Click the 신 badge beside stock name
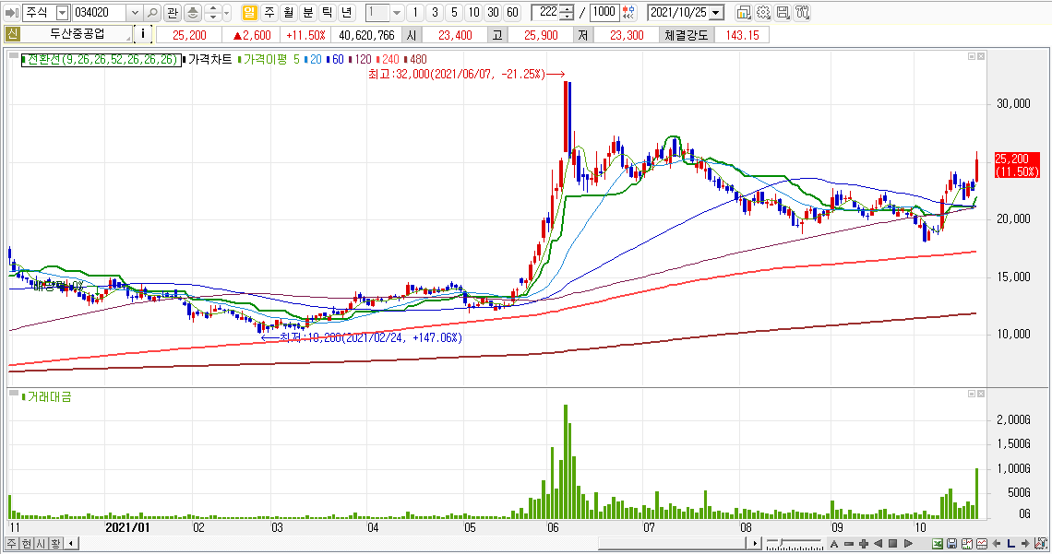 tap(13, 34)
